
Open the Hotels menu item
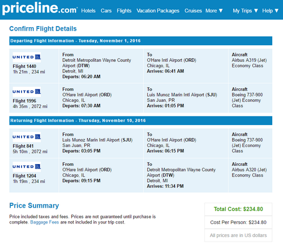pos(88,11)
